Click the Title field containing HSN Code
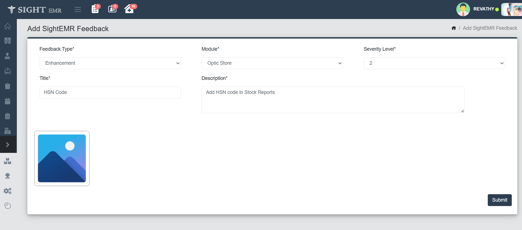The image size is (522, 230). pyautogui.click(x=110, y=93)
